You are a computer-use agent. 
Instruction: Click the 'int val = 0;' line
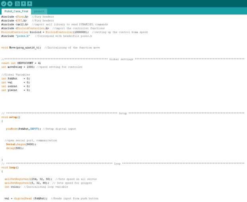pos(16,82)
